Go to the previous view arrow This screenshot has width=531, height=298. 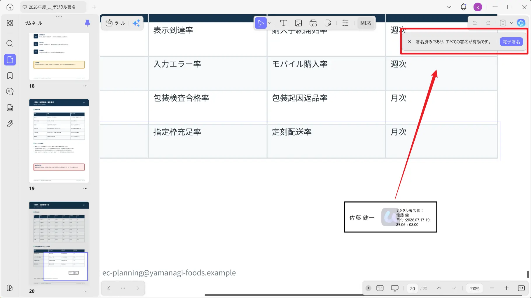109,288
